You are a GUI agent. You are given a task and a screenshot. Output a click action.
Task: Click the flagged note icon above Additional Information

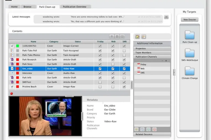[x=144, y=37]
